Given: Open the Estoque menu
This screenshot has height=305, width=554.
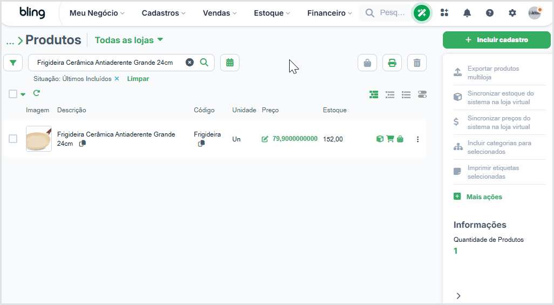Looking at the screenshot, I should (272, 13).
